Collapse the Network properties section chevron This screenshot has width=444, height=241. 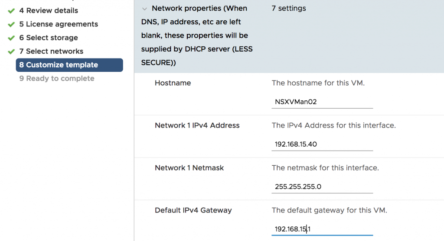144,9
